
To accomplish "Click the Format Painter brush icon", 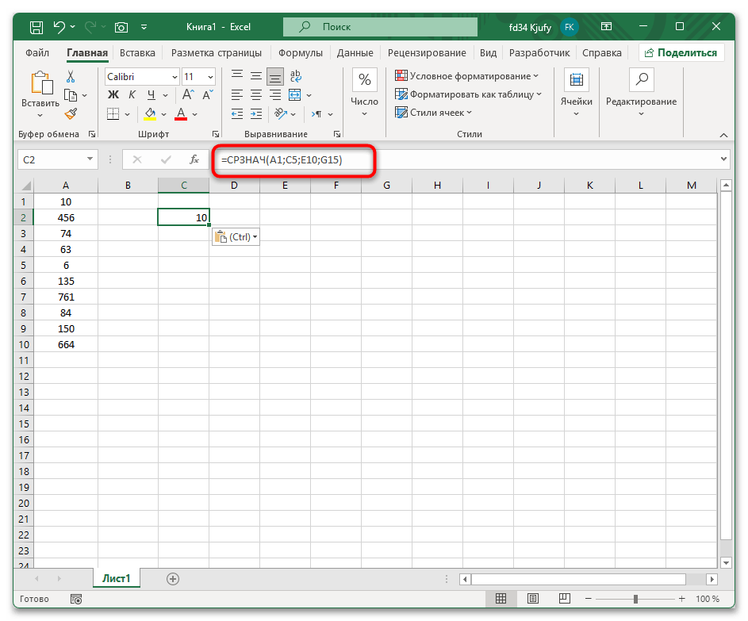I will (x=71, y=113).
